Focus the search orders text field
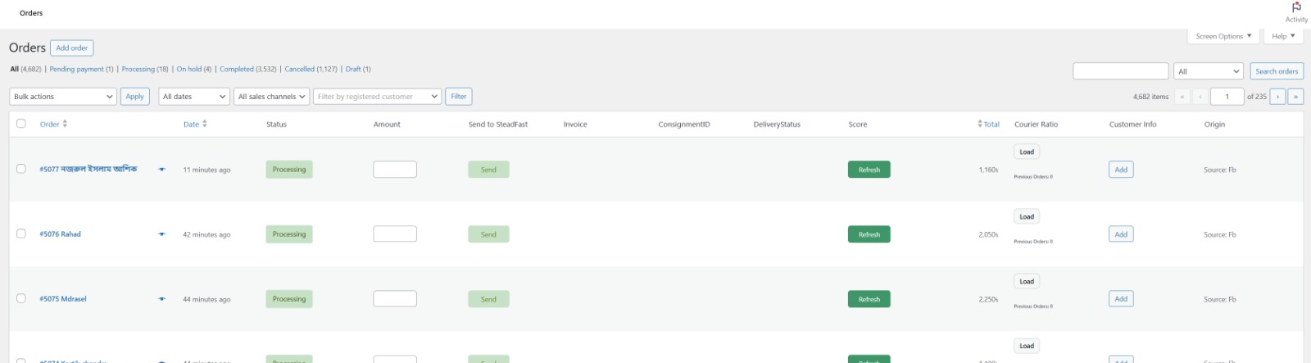Screen dimensions: 1311x363 pos(1120,71)
